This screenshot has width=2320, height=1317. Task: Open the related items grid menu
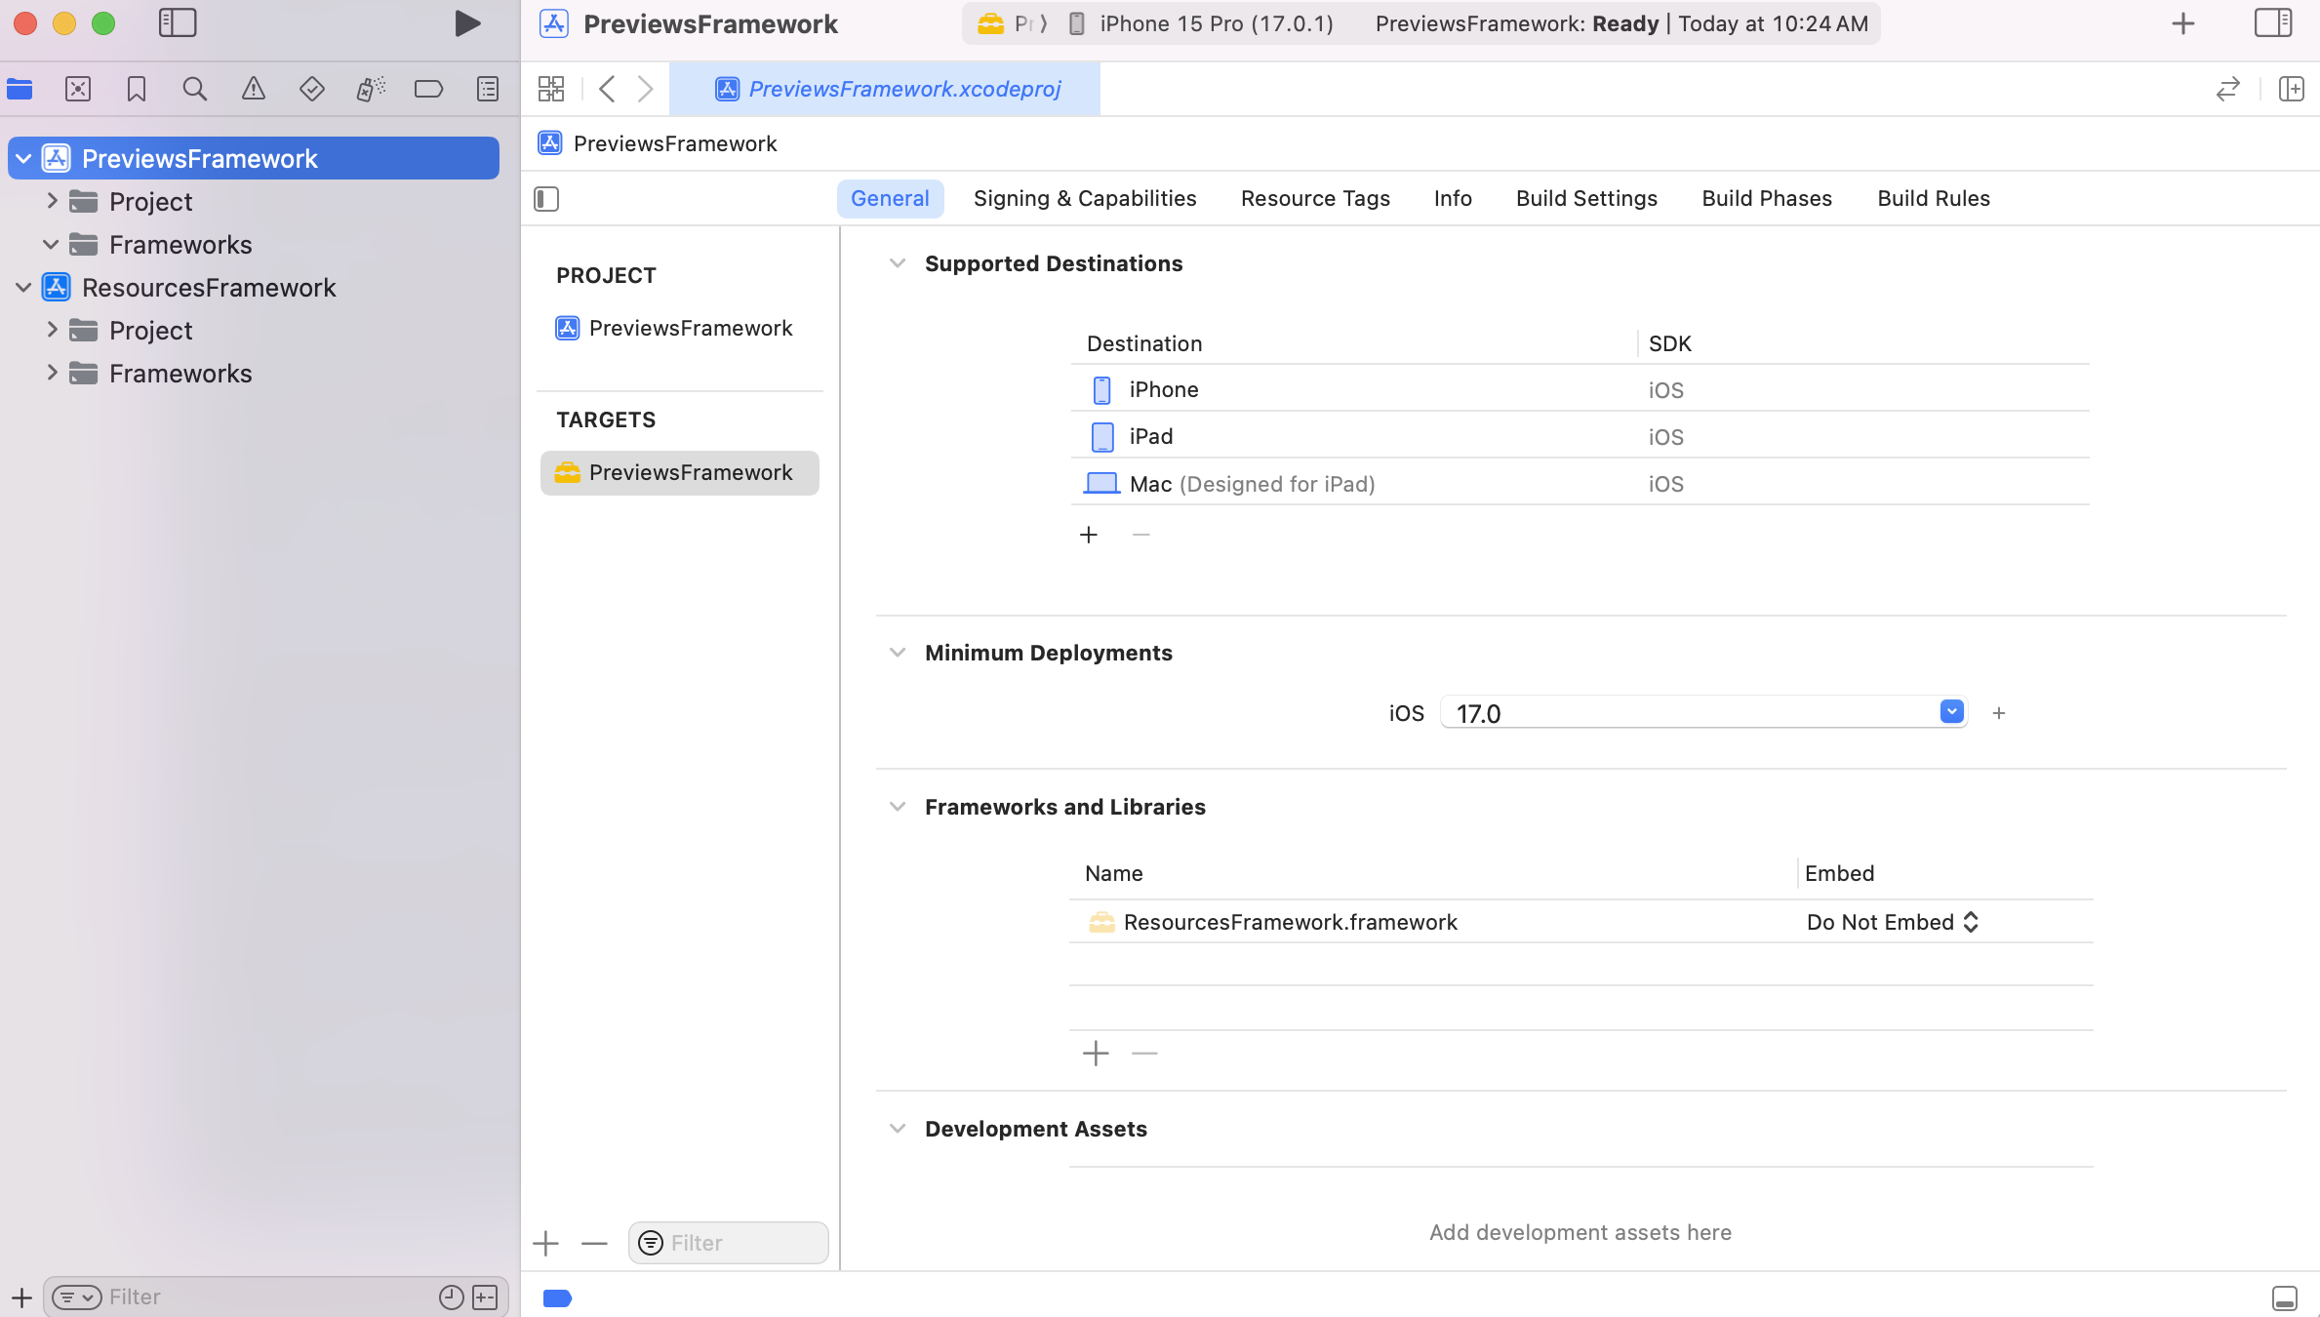[x=551, y=89]
